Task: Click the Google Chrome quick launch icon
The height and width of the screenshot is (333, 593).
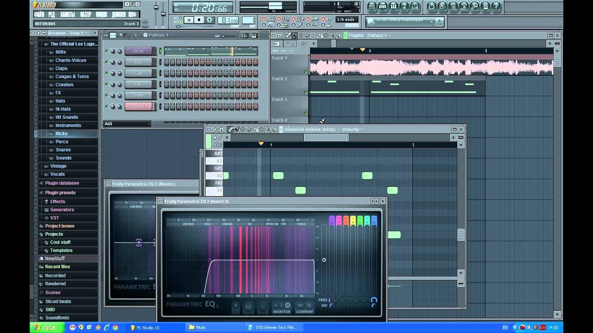Action: tap(115, 327)
